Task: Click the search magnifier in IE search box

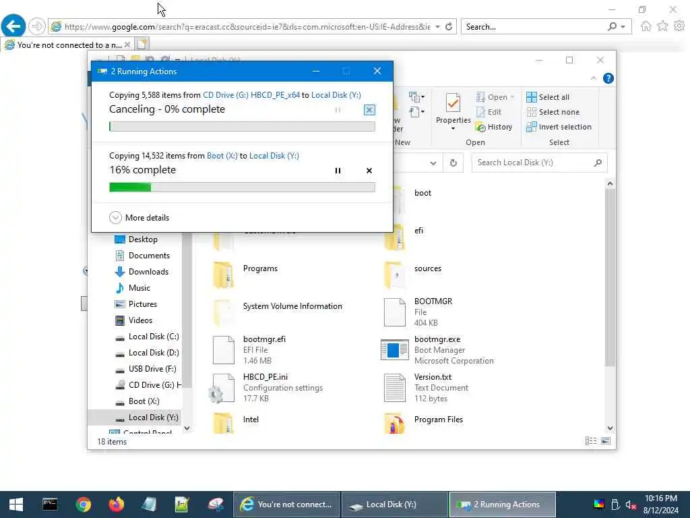Action: pos(612,27)
